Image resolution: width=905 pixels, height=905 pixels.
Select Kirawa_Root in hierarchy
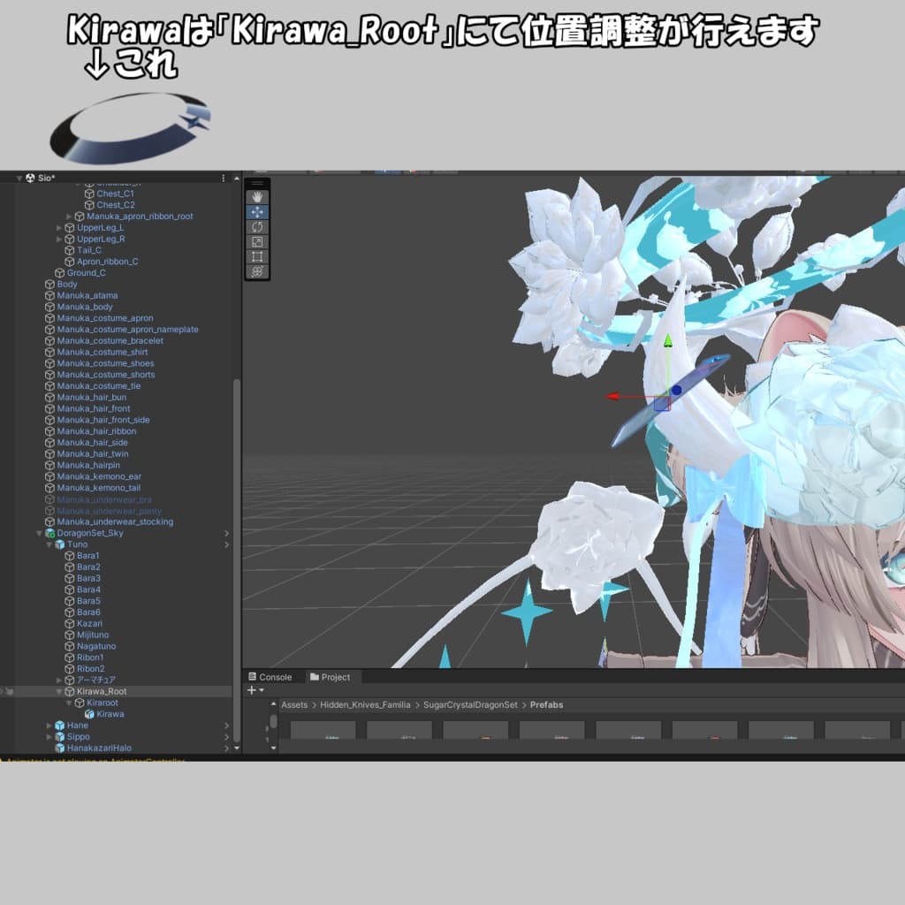(x=102, y=691)
